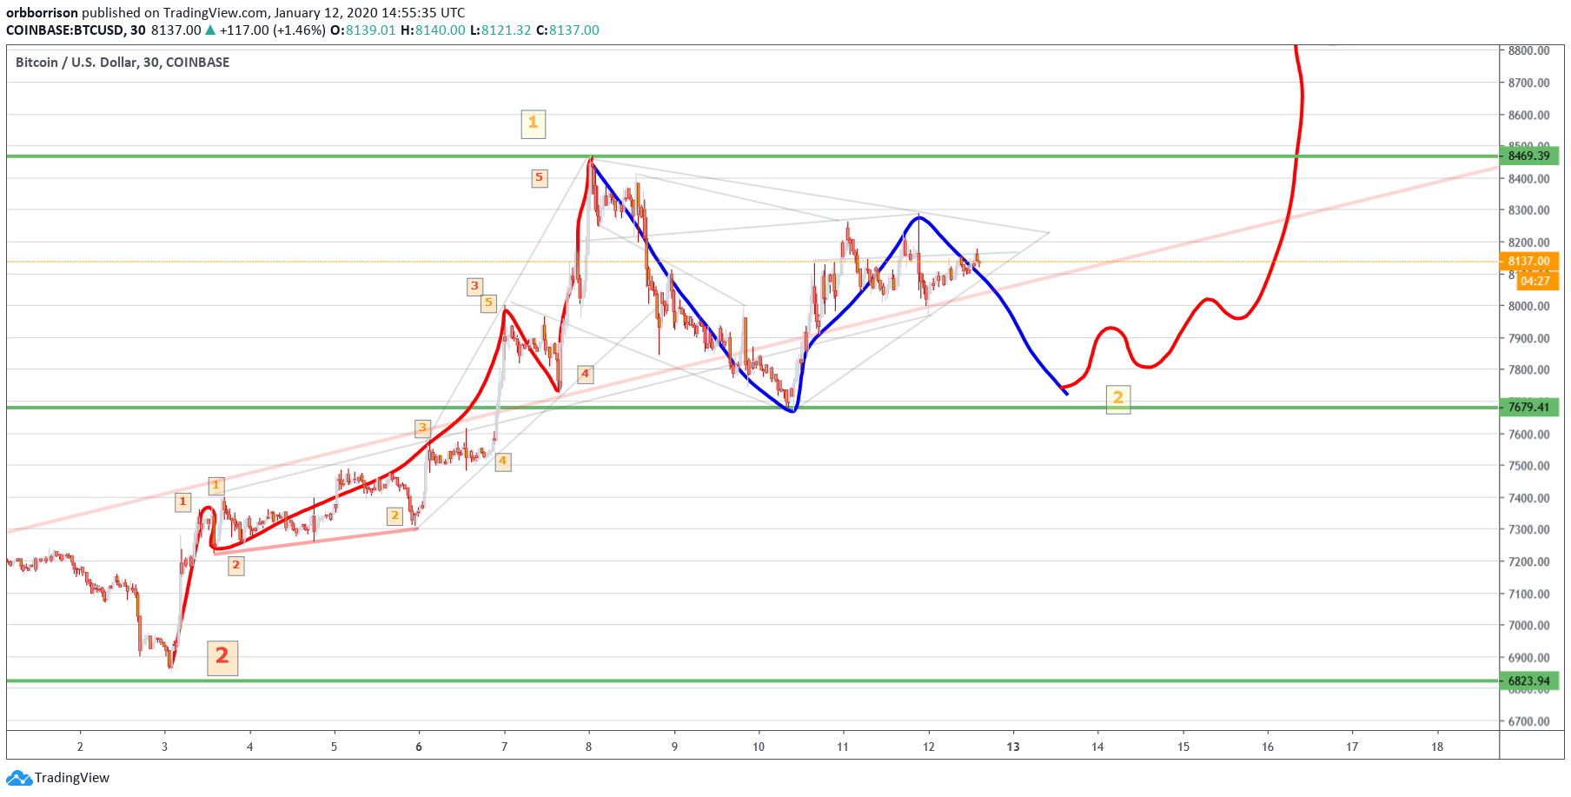
Task: Select the green 8469.39 price level tag
Action: click(x=1529, y=156)
